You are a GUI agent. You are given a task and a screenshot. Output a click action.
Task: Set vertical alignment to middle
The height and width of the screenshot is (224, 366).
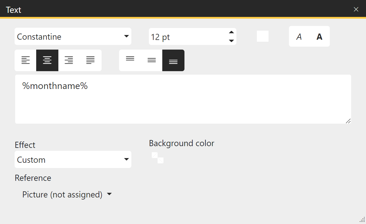point(151,60)
